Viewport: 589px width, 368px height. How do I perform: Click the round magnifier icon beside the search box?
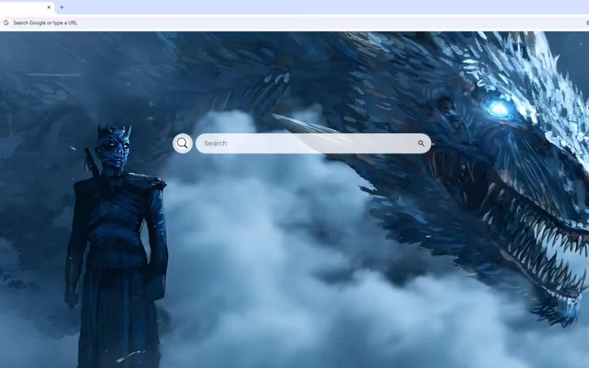pos(182,143)
